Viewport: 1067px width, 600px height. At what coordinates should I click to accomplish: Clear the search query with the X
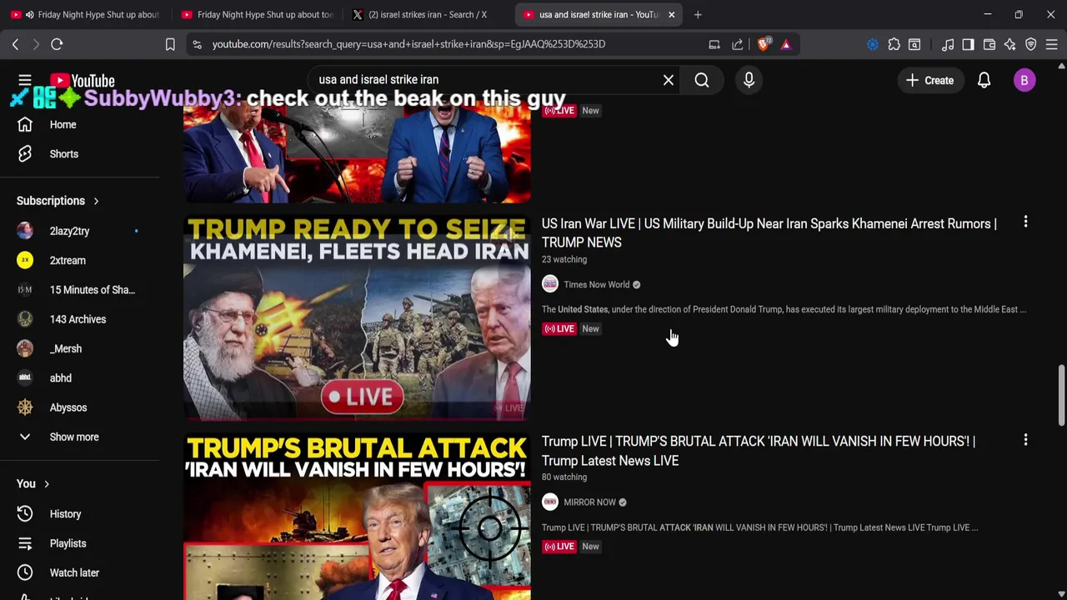pyautogui.click(x=669, y=80)
